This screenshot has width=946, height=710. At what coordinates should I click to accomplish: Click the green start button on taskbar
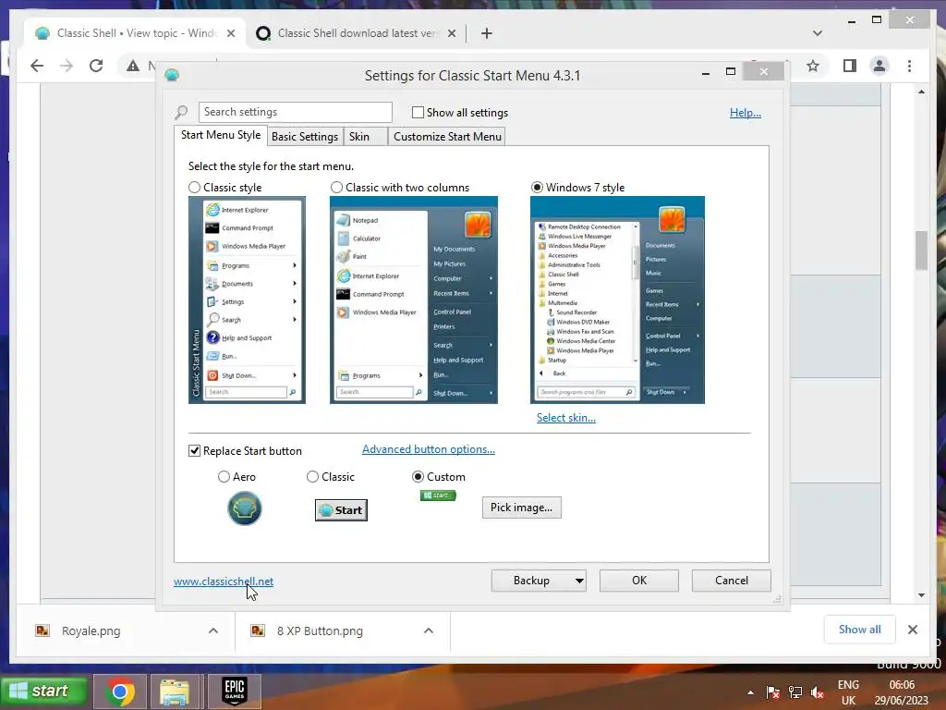(x=43, y=691)
